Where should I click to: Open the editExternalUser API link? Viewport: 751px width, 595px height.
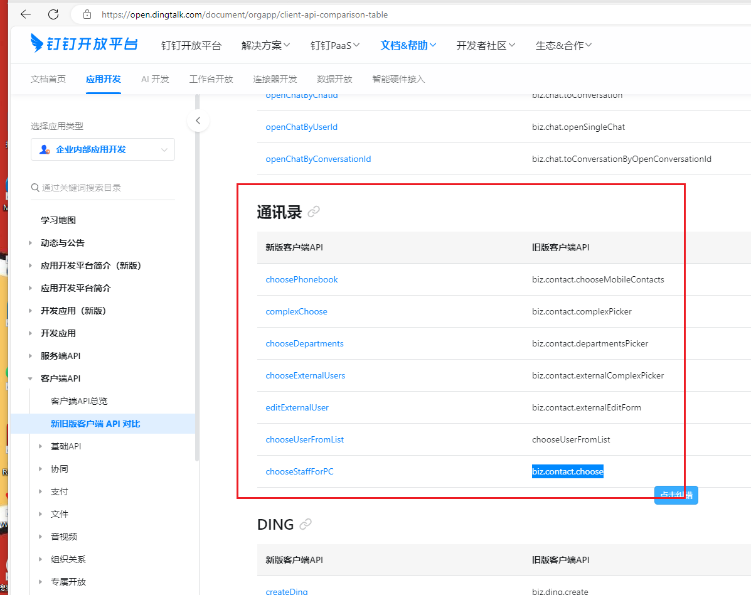297,408
